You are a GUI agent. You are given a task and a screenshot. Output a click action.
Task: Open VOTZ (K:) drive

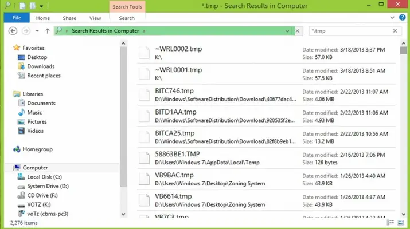38,204
